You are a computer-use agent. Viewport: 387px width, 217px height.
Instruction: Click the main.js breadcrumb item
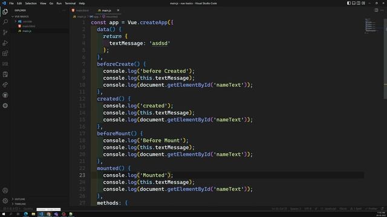click(80, 17)
